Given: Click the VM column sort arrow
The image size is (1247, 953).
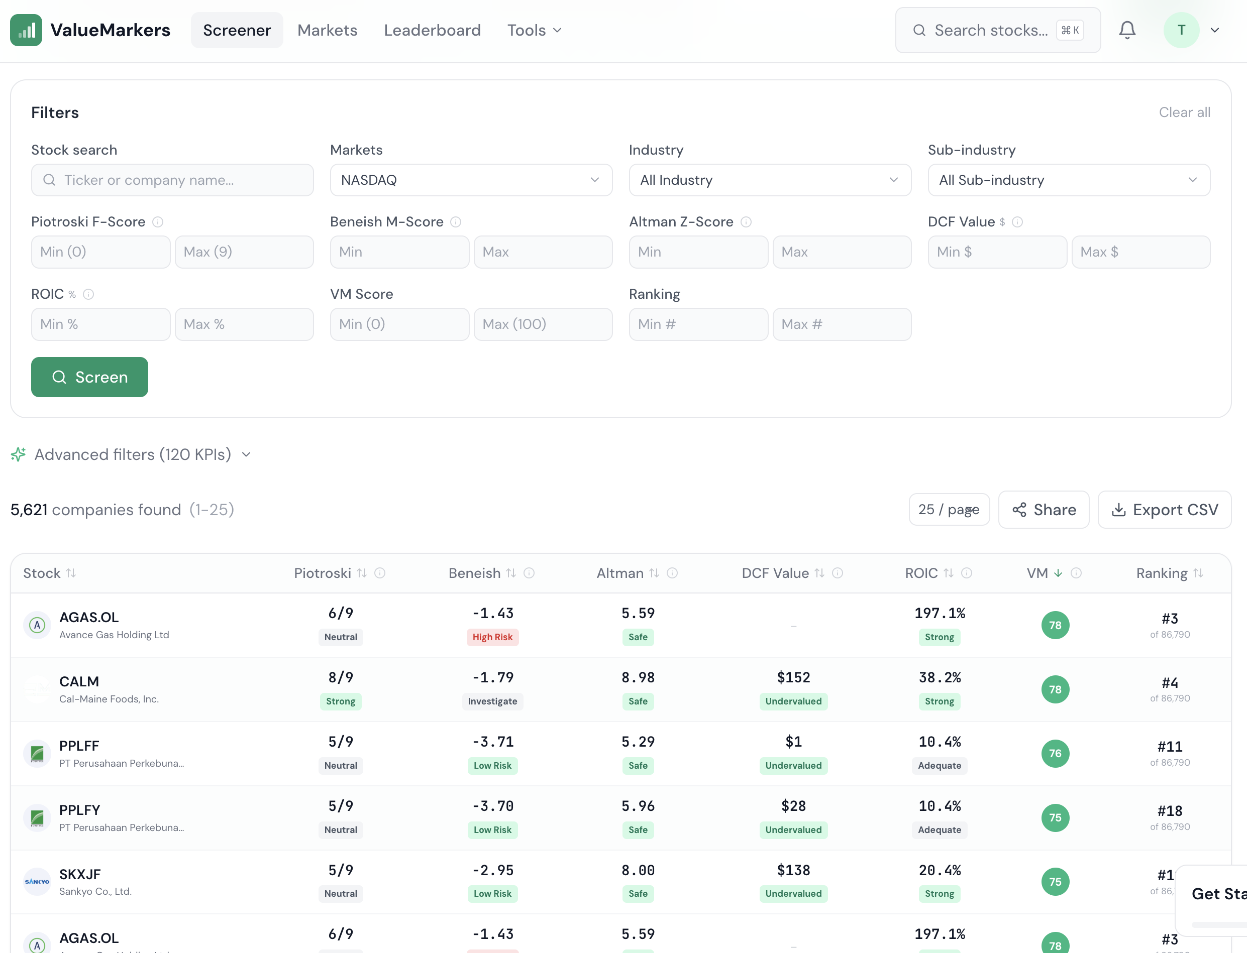Looking at the screenshot, I should pyautogui.click(x=1058, y=573).
